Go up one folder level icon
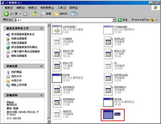161x124 pixels. pyautogui.click(x=35, y=14)
